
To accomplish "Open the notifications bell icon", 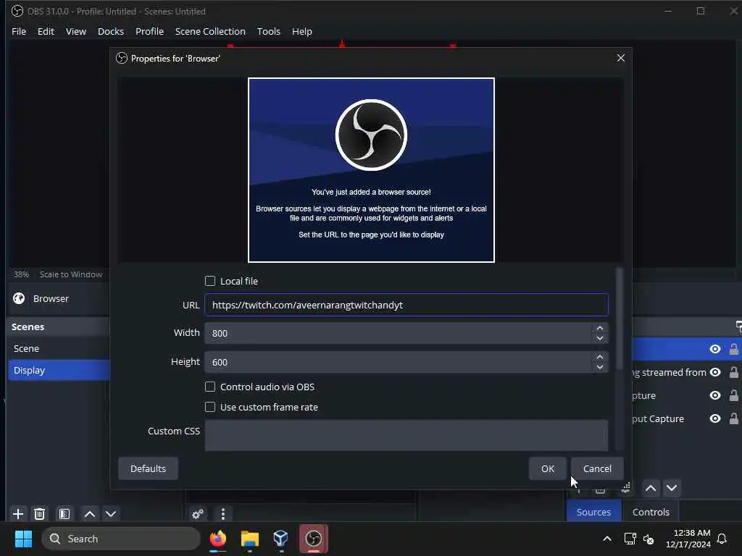I will (722, 539).
